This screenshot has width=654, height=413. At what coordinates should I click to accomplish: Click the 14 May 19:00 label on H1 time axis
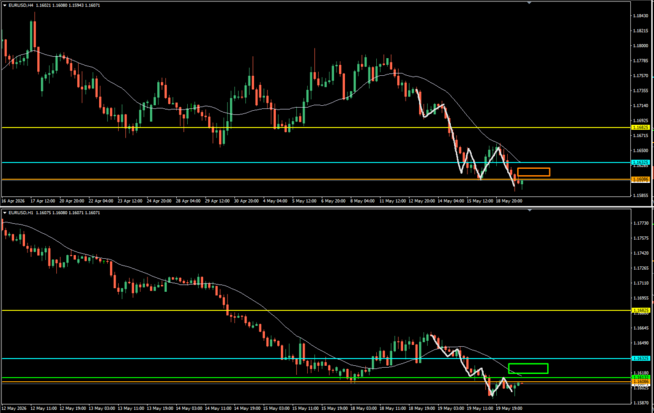coord(246,409)
